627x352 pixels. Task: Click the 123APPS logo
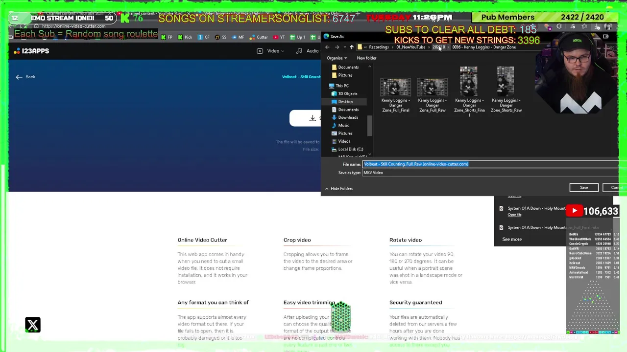[x=32, y=51]
